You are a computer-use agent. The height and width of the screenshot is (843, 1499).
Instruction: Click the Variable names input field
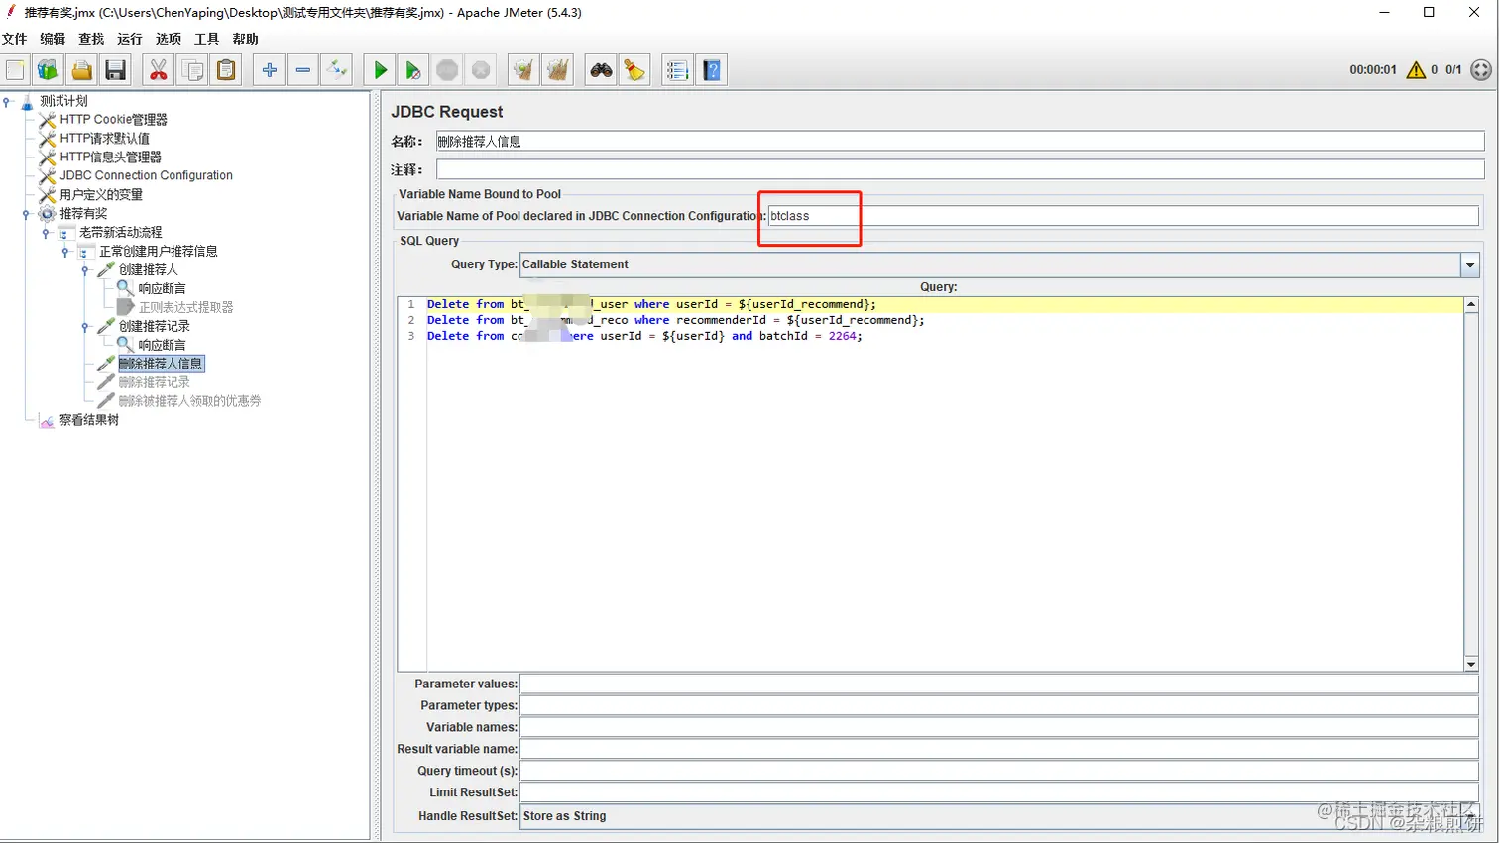click(998, 727)
